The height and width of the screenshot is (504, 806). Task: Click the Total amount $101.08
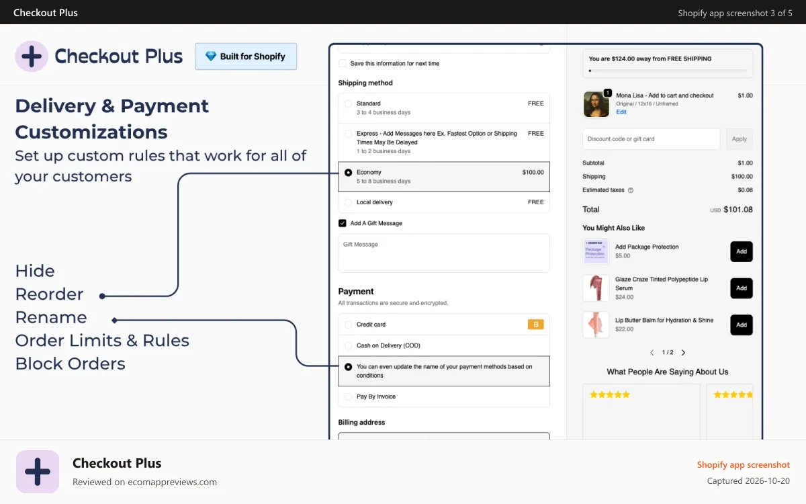pyautogui.click(x=737, y=210)
